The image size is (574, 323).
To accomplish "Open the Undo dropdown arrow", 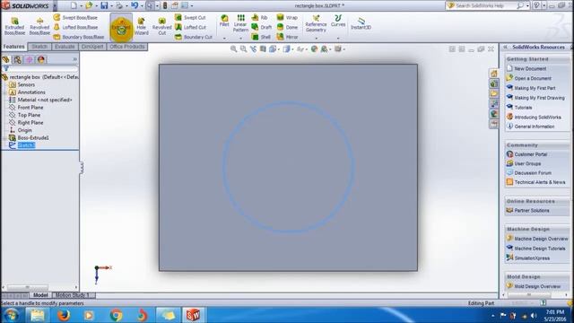I will pyautogui.click(x=142, y=6).
